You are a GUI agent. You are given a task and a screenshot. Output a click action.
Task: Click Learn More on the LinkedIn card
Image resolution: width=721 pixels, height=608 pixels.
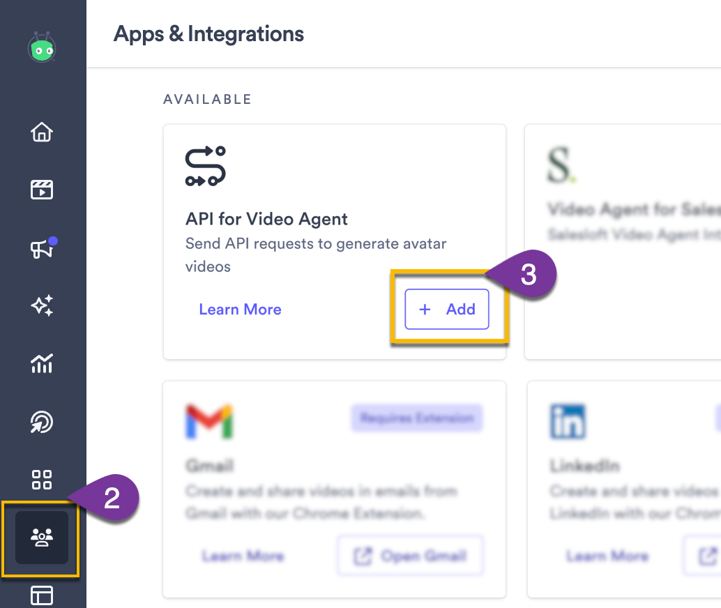click(608, 556)
